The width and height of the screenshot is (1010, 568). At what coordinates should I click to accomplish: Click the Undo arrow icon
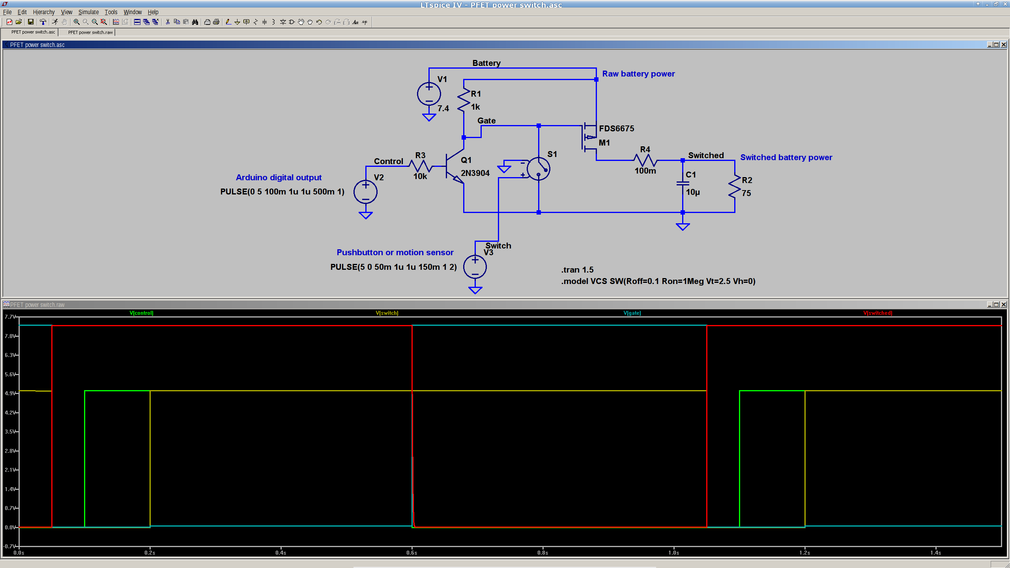(x=319, y=22)
